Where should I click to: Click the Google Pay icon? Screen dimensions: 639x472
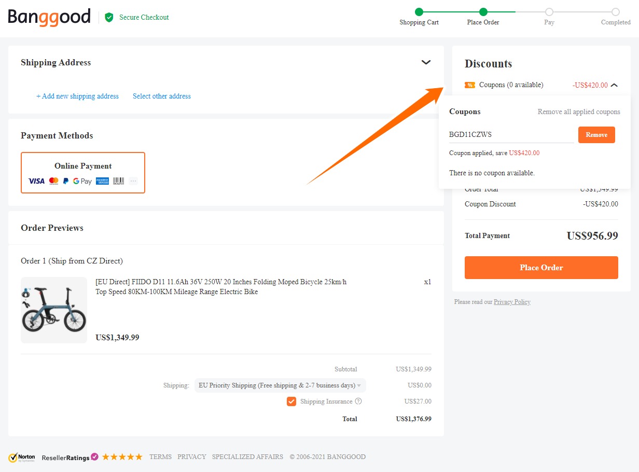tap(82, 181)
